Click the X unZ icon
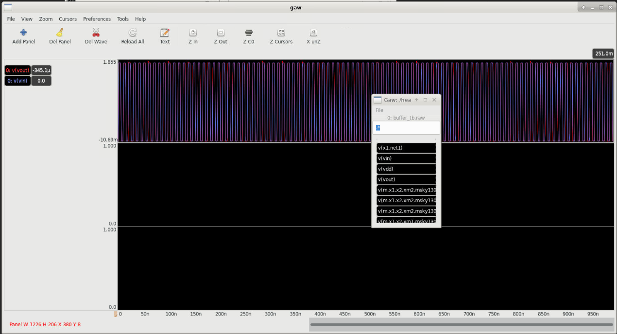617x334 pixels. [313, 33]
